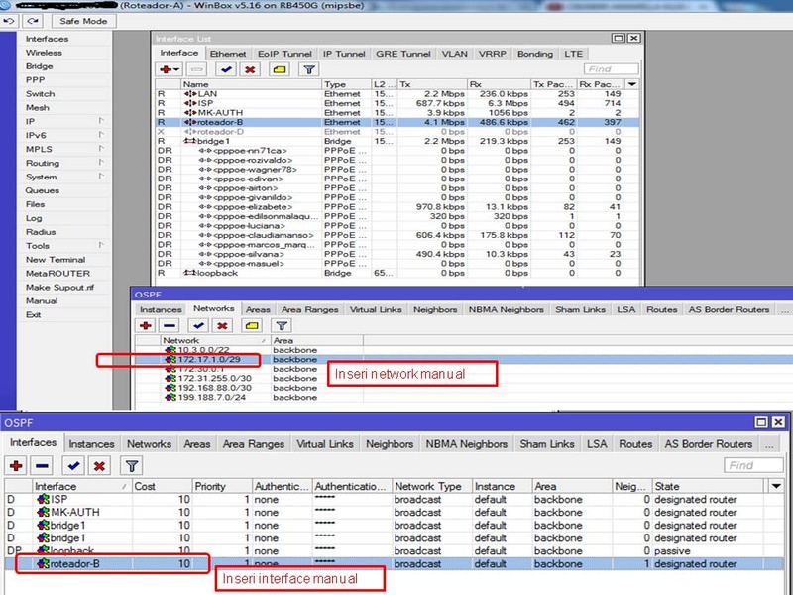Select the pppoe-elizabete interface row
This screenshot has width=793, height=595.
click(x=397, y=207)
